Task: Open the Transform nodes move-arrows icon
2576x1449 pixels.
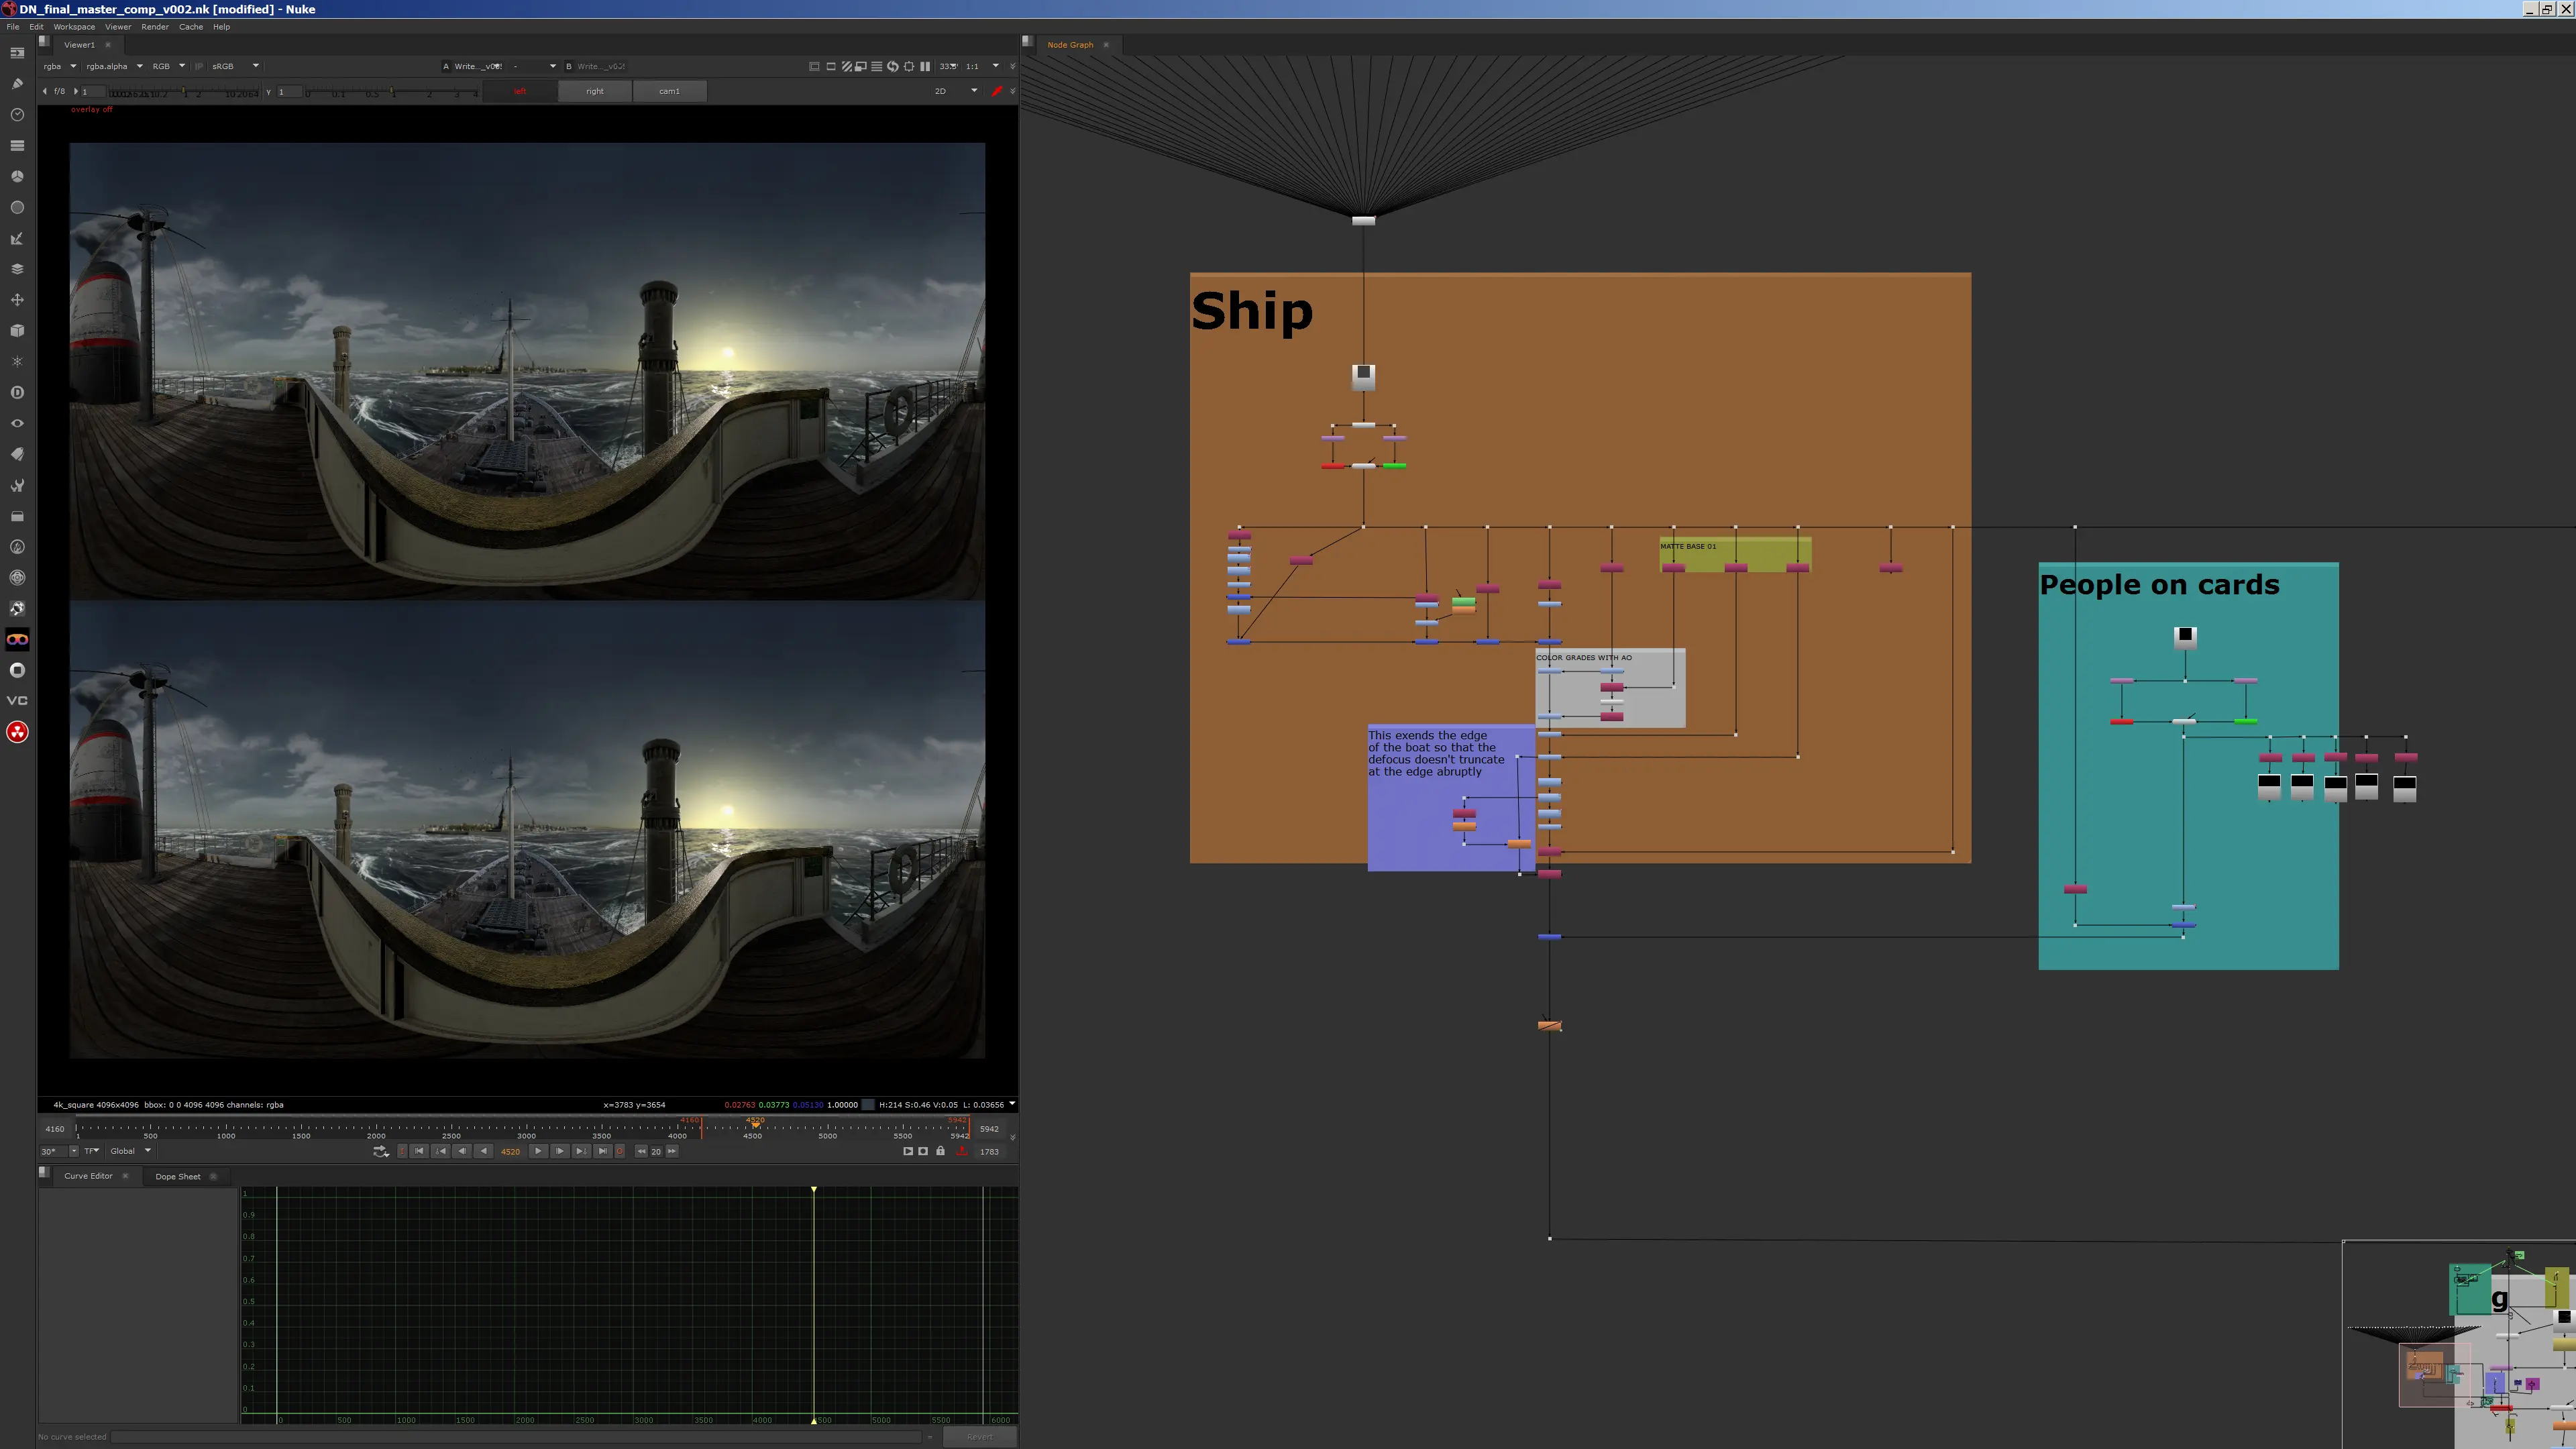Action: pyautogui.click(x=17, y=300)
